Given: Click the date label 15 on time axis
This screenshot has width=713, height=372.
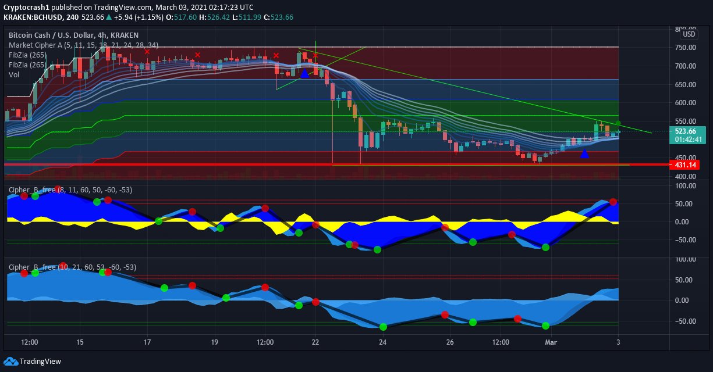Looking at the screenshot, I should tap(80, 342).
